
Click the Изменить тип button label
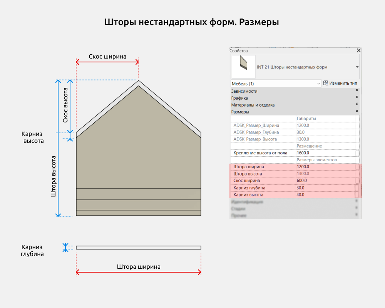point(343,83)
